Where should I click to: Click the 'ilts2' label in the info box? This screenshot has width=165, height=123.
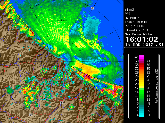129,10
